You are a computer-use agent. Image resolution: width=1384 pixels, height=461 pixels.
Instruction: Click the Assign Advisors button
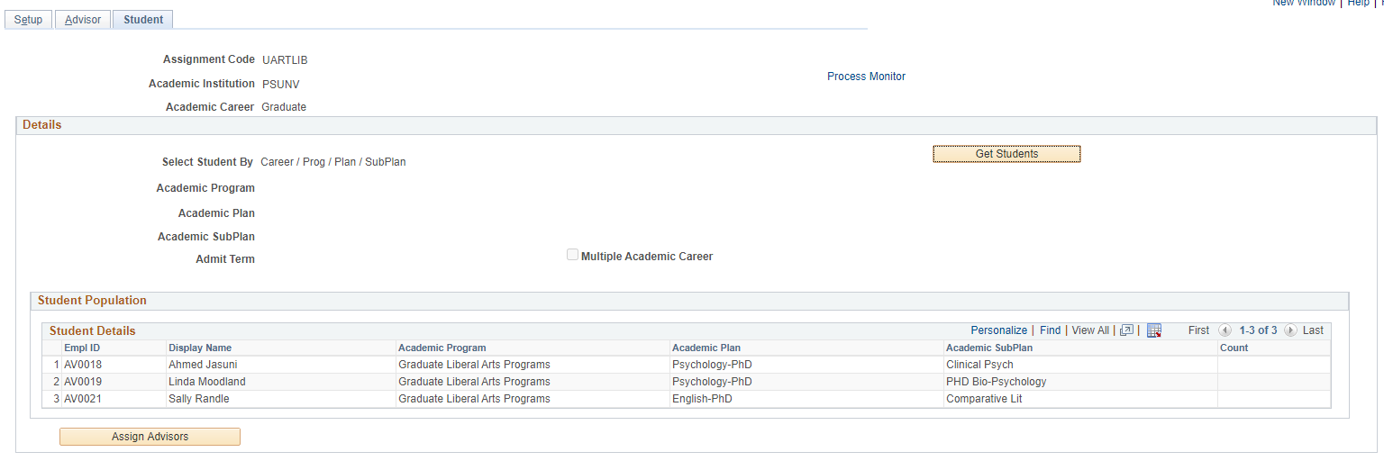point(150,437)
